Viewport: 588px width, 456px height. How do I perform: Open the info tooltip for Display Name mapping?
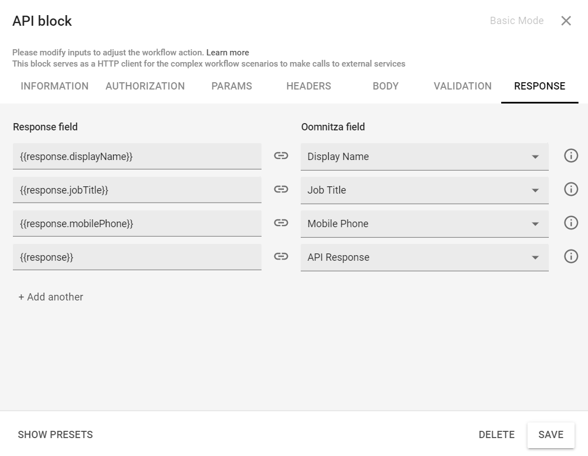tap(571, 156)
